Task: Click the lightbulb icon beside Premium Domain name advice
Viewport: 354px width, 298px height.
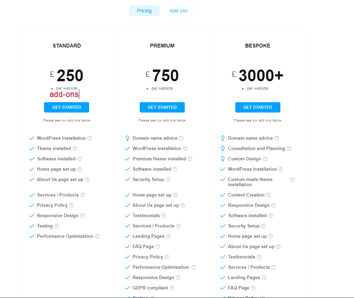Action: coord(127,138)
